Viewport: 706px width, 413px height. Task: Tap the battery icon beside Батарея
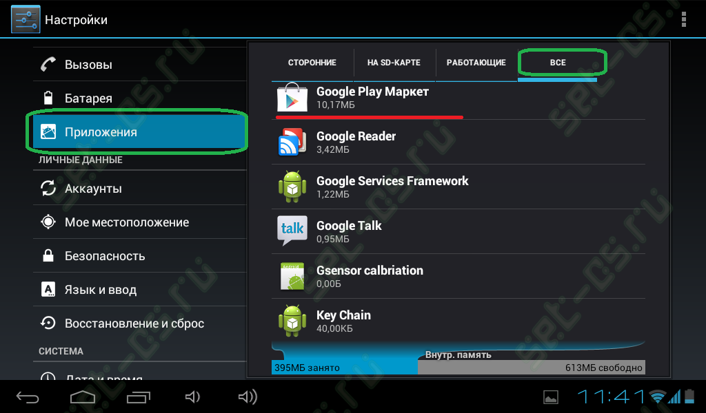pos(48,98)
